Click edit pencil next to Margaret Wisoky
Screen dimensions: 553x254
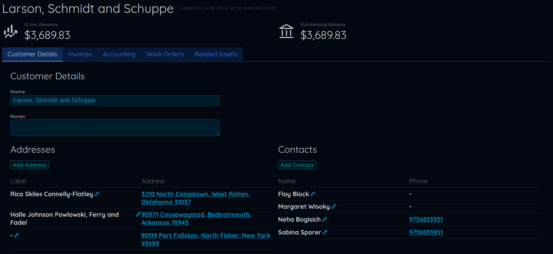(334, 206)
